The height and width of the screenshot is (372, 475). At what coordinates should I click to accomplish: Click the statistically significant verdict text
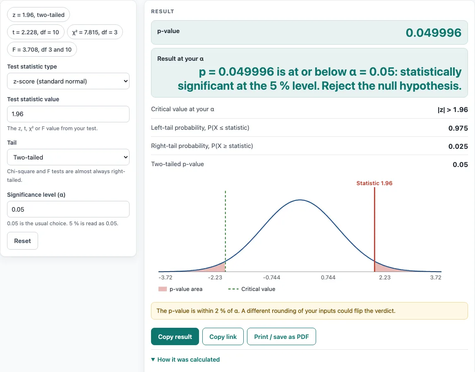tap(319, 79)
